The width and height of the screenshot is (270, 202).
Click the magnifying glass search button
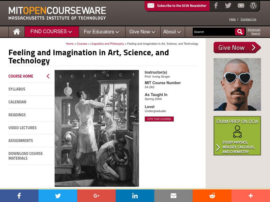pyautogui.click(x=240, y=32)
